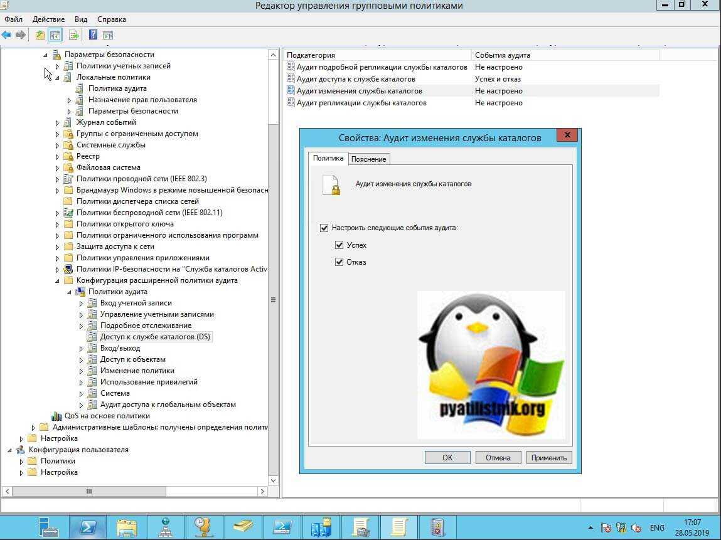Open File Explorer from the taskbar

click(126, 526)
